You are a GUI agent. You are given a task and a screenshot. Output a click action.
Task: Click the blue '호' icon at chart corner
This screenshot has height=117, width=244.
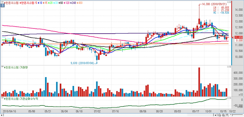tap(2, 5)
